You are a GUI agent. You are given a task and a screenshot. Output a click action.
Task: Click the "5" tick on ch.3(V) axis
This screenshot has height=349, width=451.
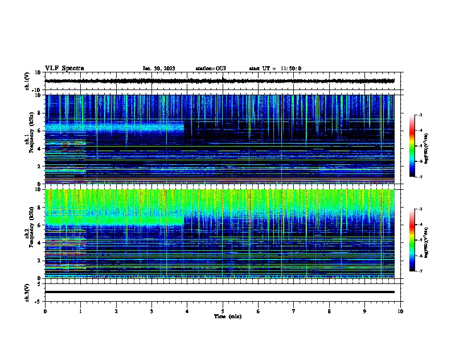click(x=39, y=284)
